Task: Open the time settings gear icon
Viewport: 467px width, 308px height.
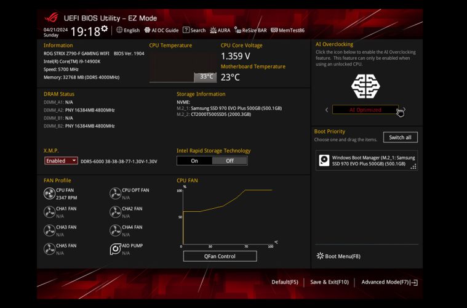Action: tap(104, 28)
